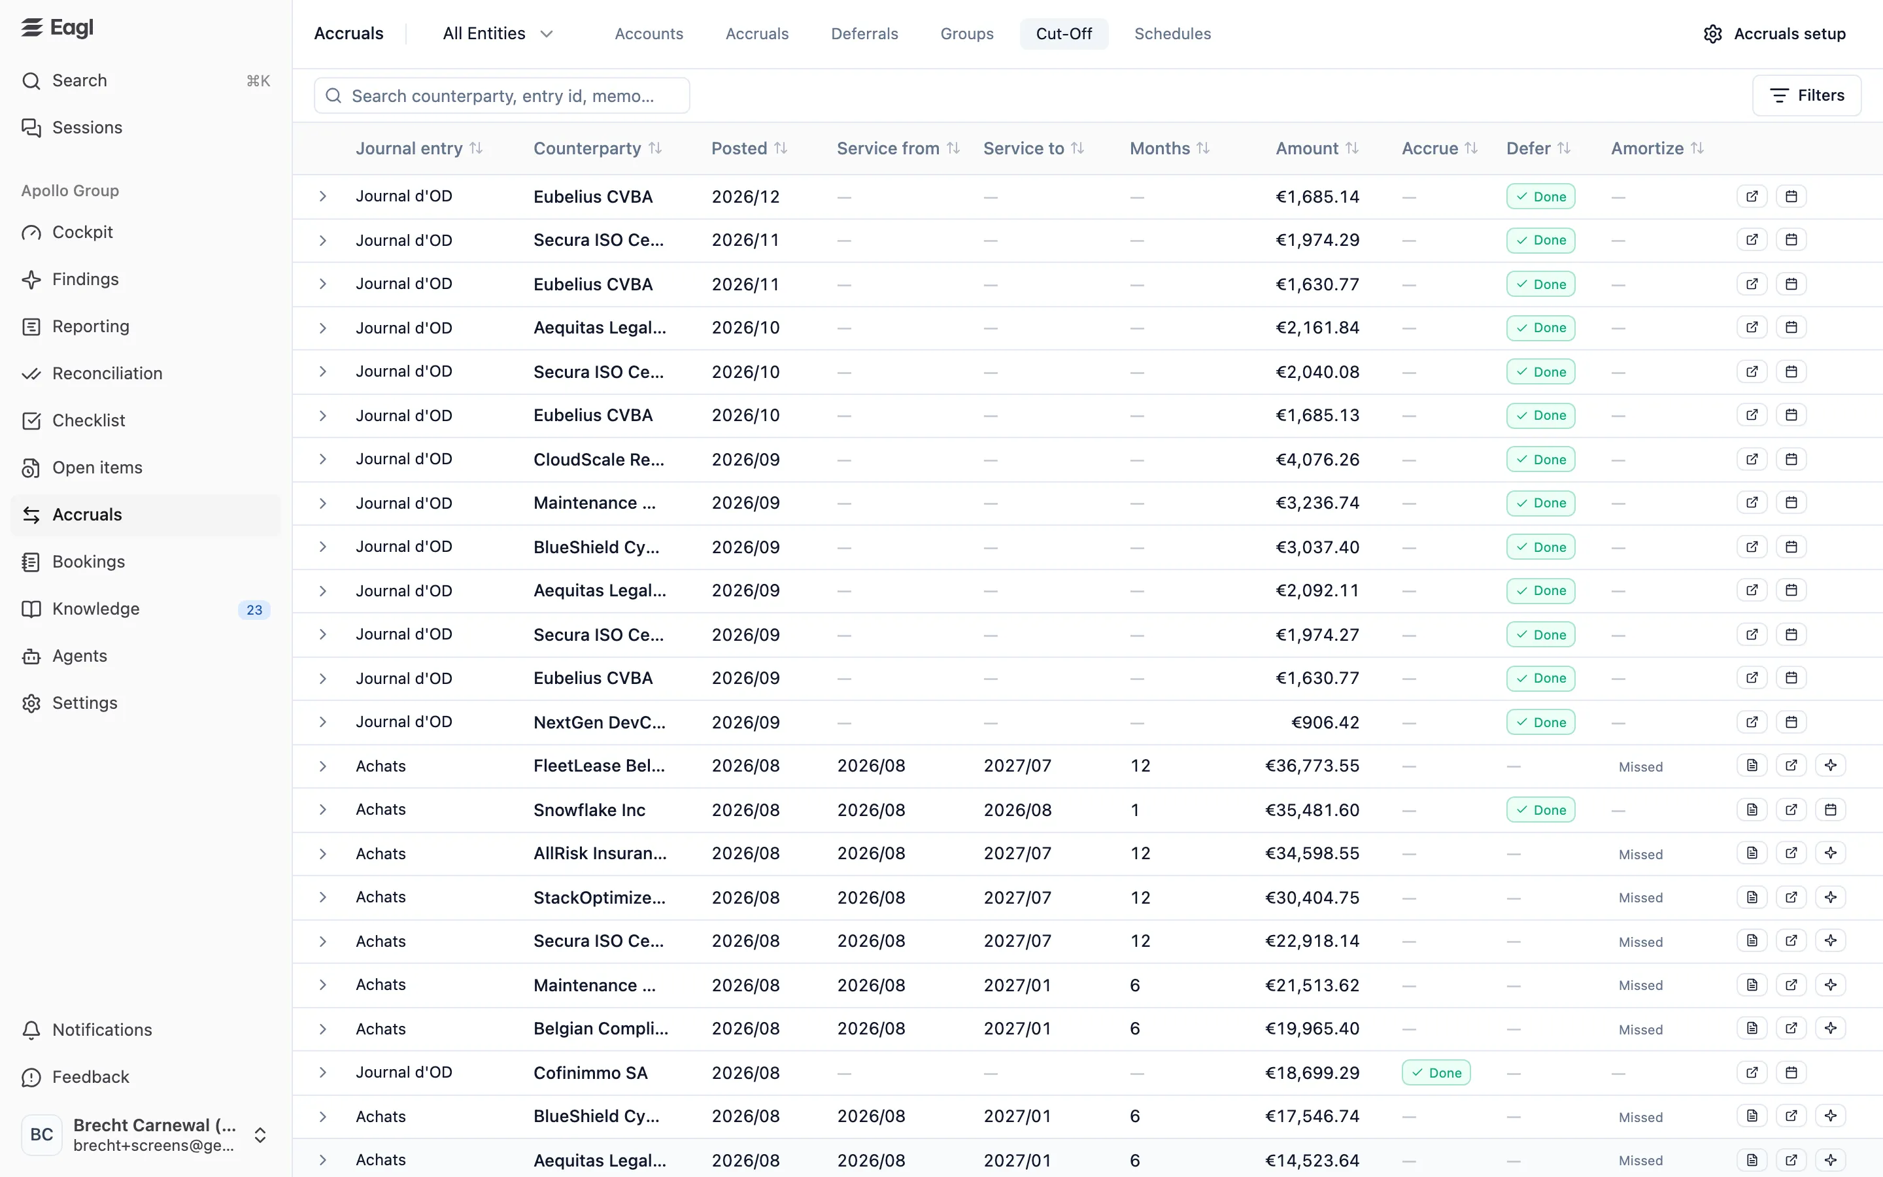Screen dimensions: 1883x1177
Task: Go to Reconciliation in the sidebar
Action: (146, 373)
